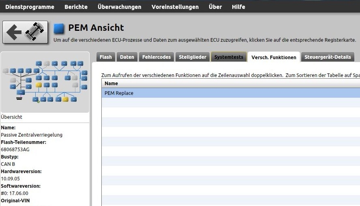Click the blue square icon beside PEM Ansicht
Screen dimensions: 360x206
tap(59, 28)
